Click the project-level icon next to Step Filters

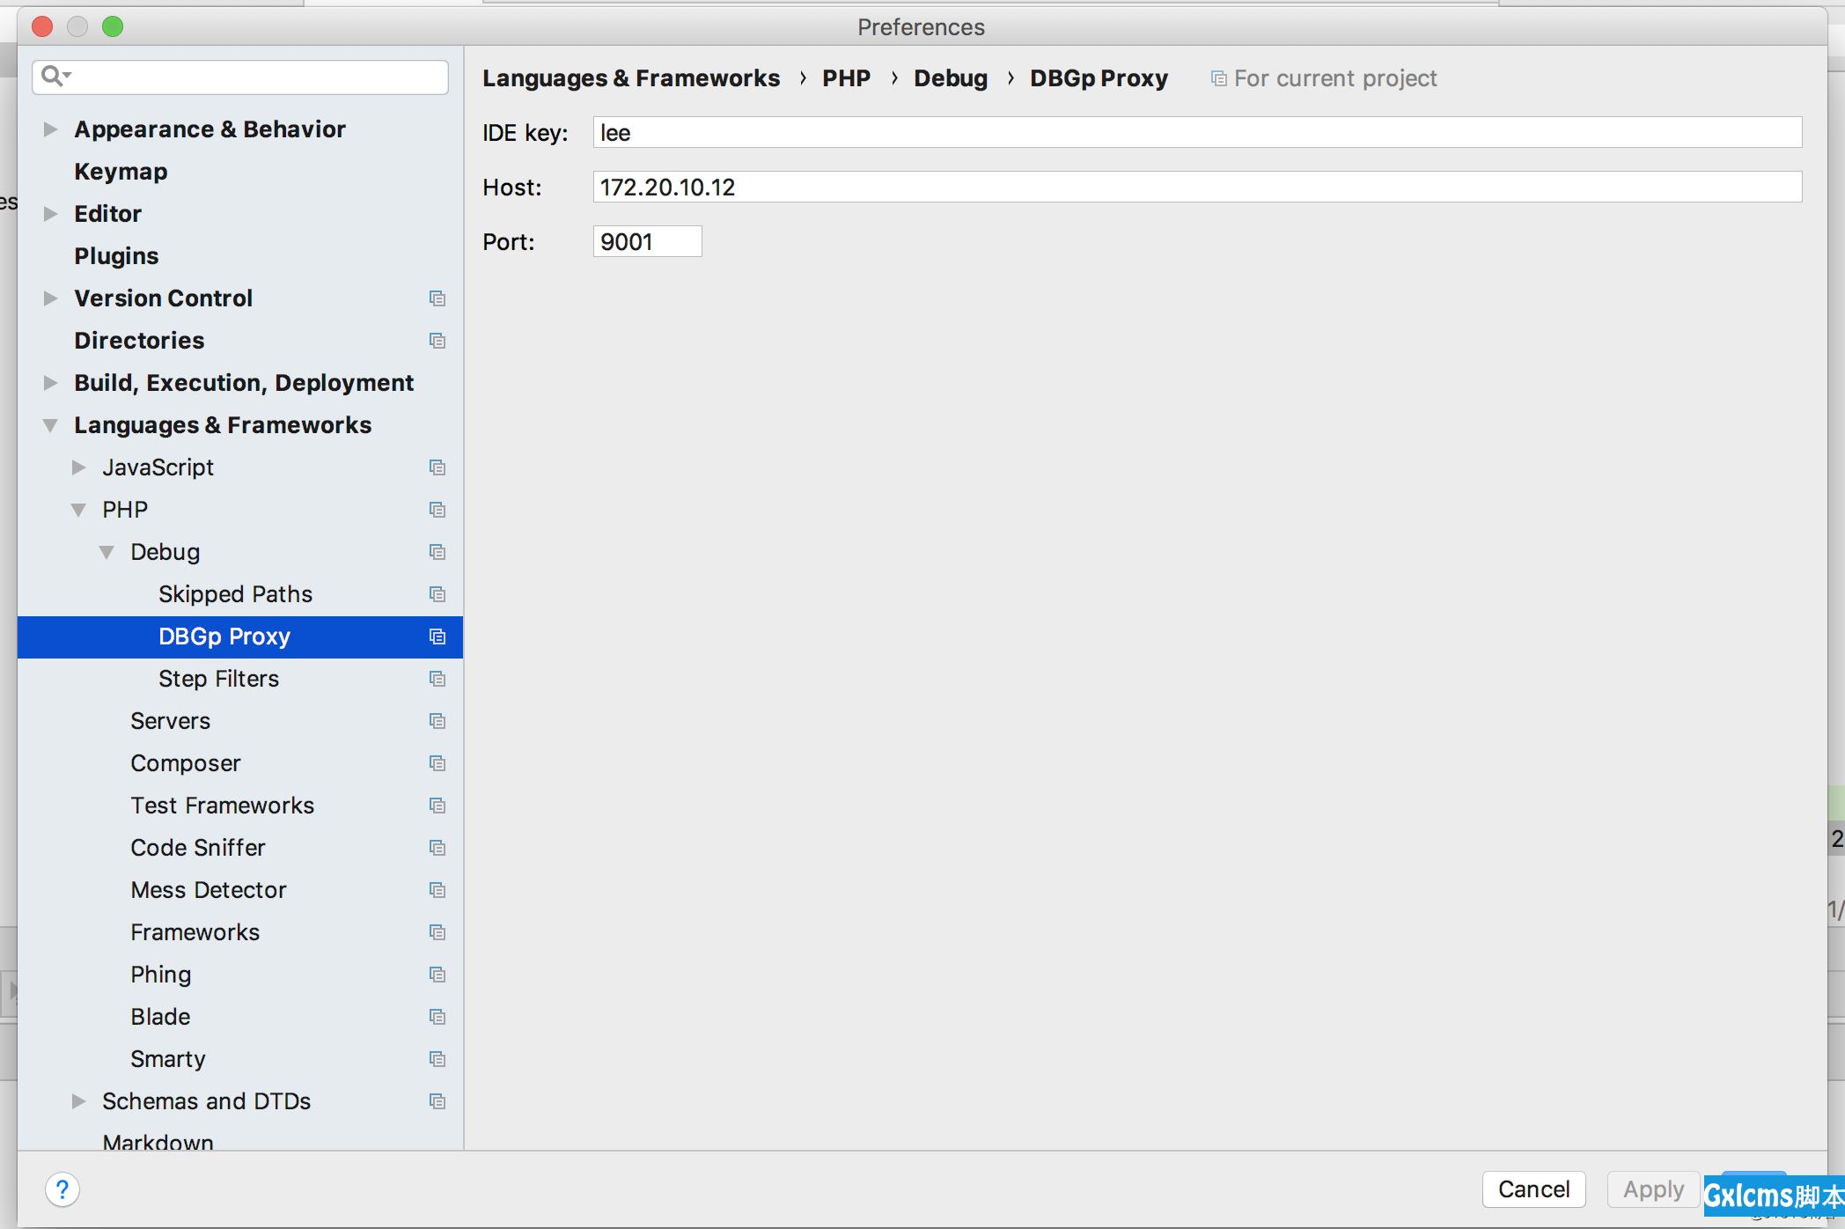[437, 679]
